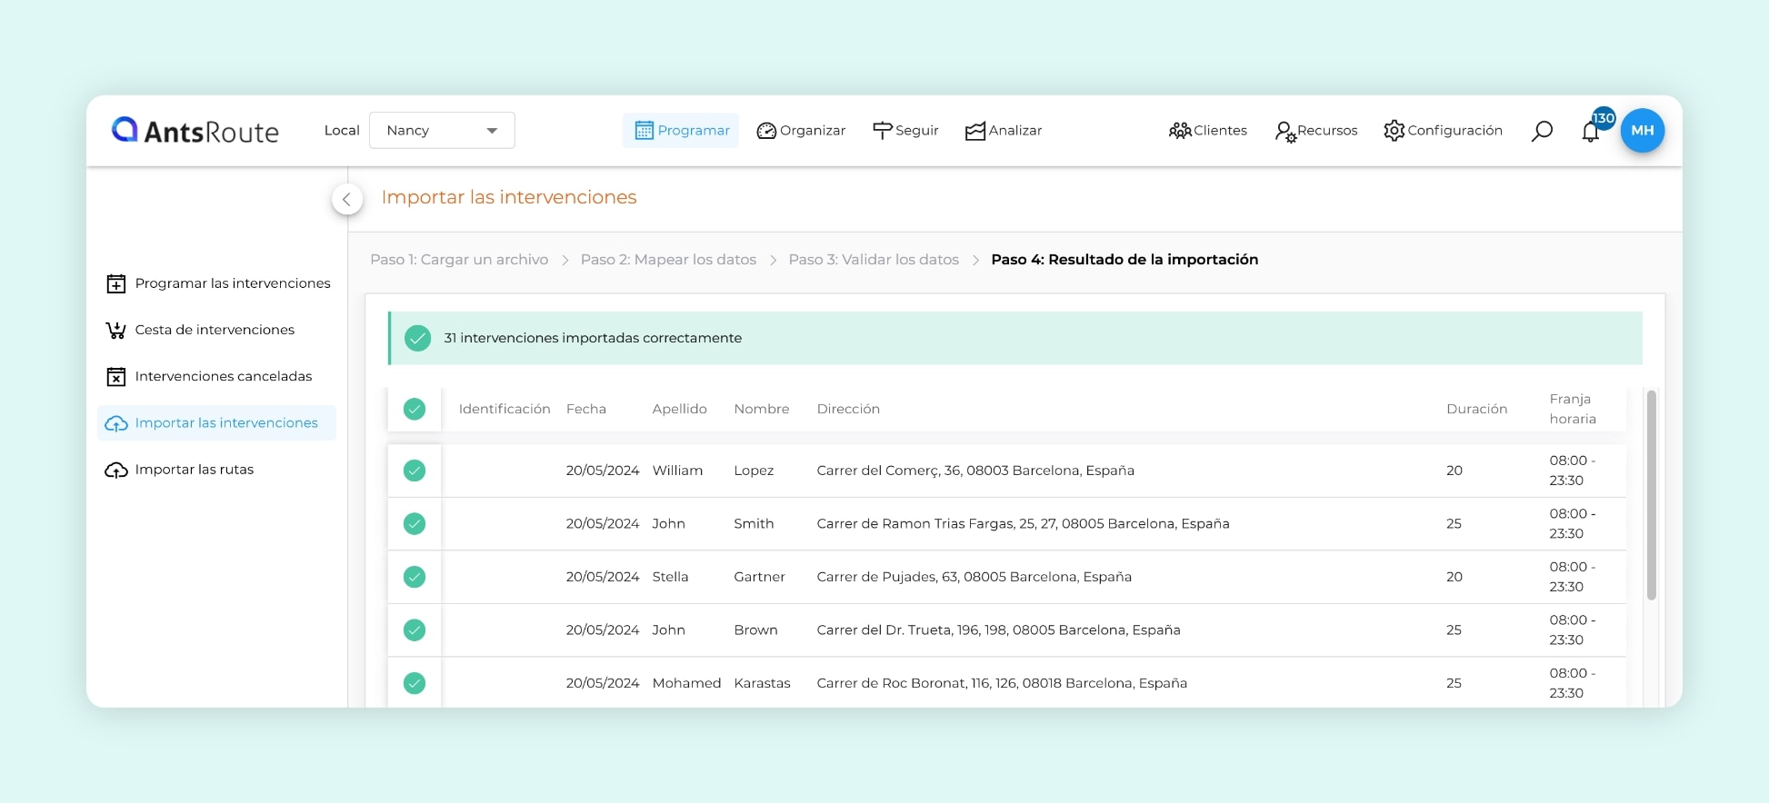Open the Configuración menu
This screenshot has height=803, width=1769.
coord(1443,131)
